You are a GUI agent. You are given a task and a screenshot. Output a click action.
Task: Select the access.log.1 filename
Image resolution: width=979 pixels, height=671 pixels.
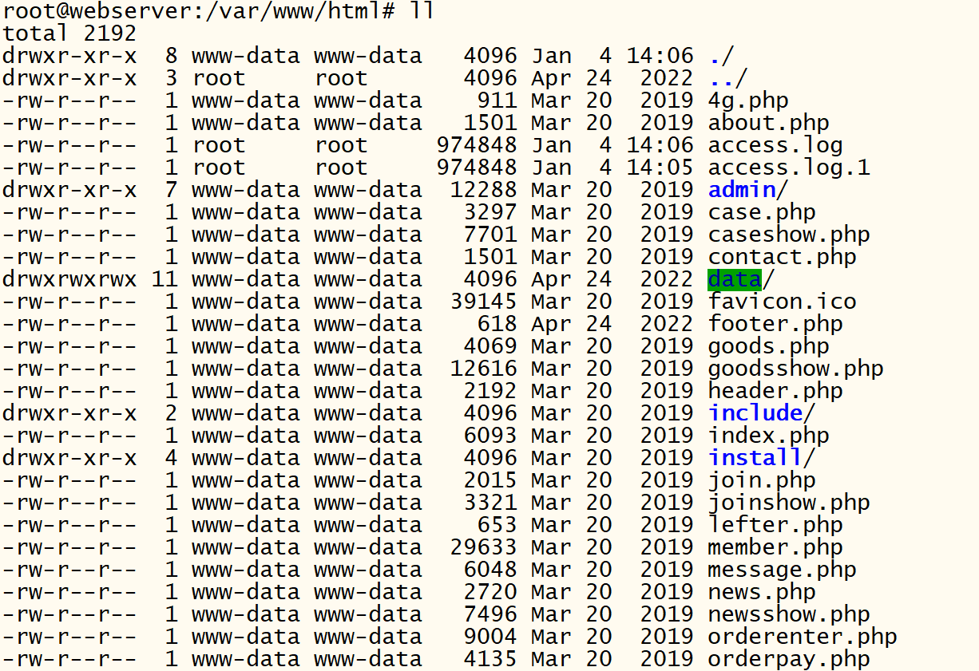point(789,168)
